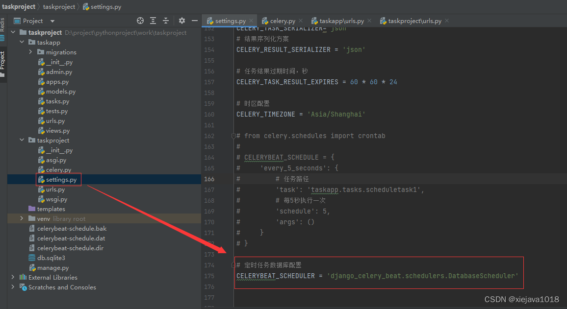
Task: Click the Expand All icon in Project panel
Action: tap(153, 21)
